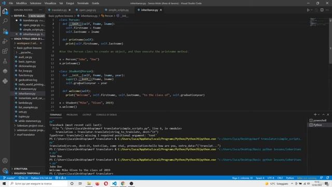Open the File menu
Screen dimensions: 332x187
coord(11,3)
